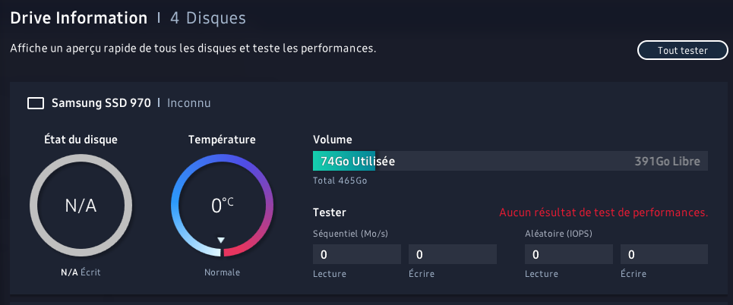Click the 74Go Utilisée volume bar segment
The image size is (733, 305).
(344, 161)
